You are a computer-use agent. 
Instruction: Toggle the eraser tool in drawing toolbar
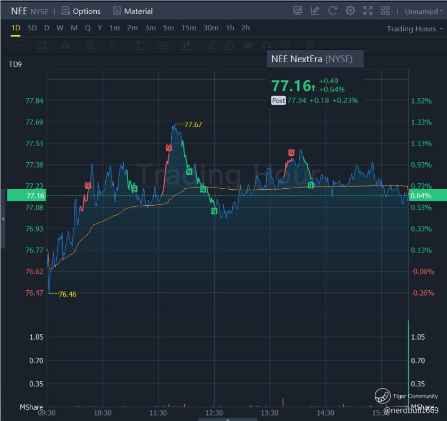211,45
